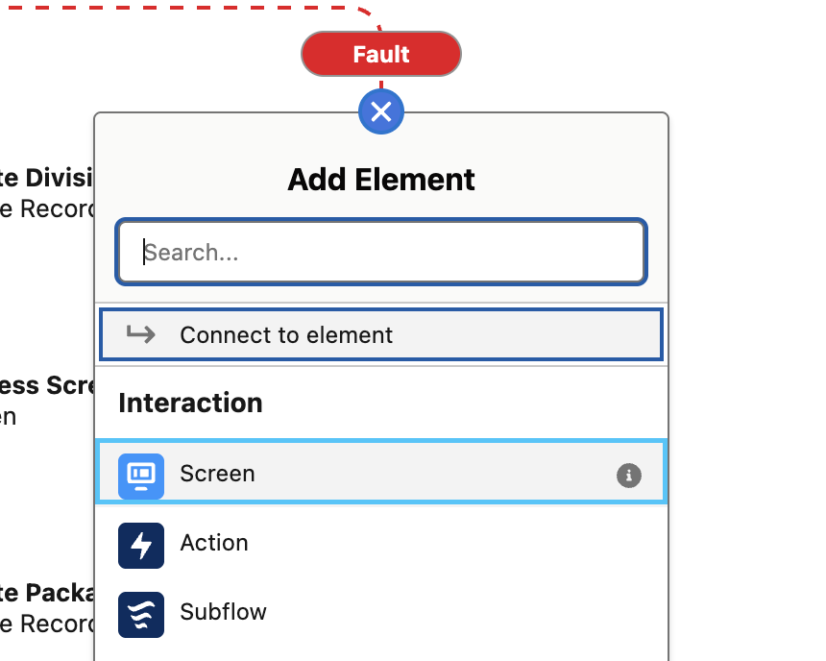Select the partially hidden Division record element
This screenshot has height=661, width=826.
[48, 179]
